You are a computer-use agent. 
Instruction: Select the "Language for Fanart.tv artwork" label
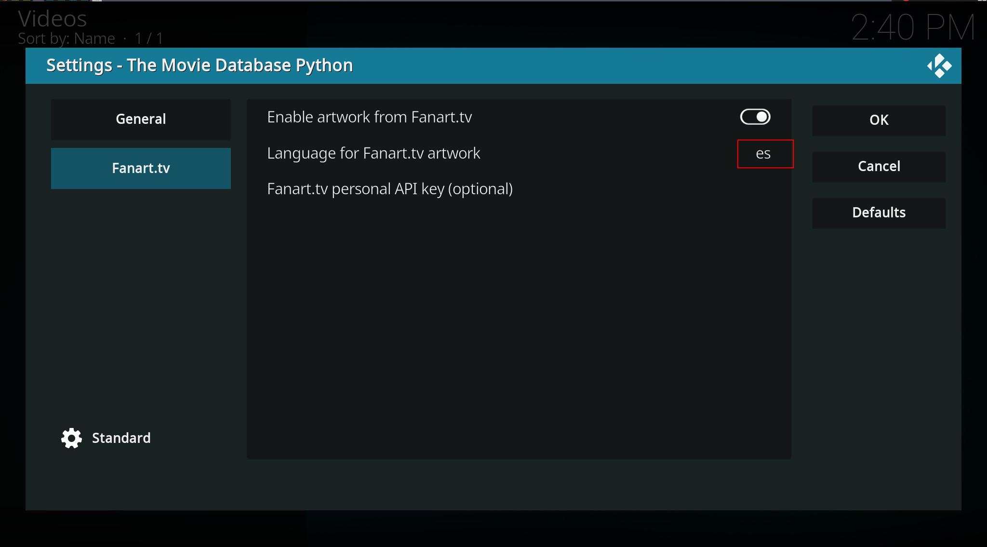(x=373, y=153)
